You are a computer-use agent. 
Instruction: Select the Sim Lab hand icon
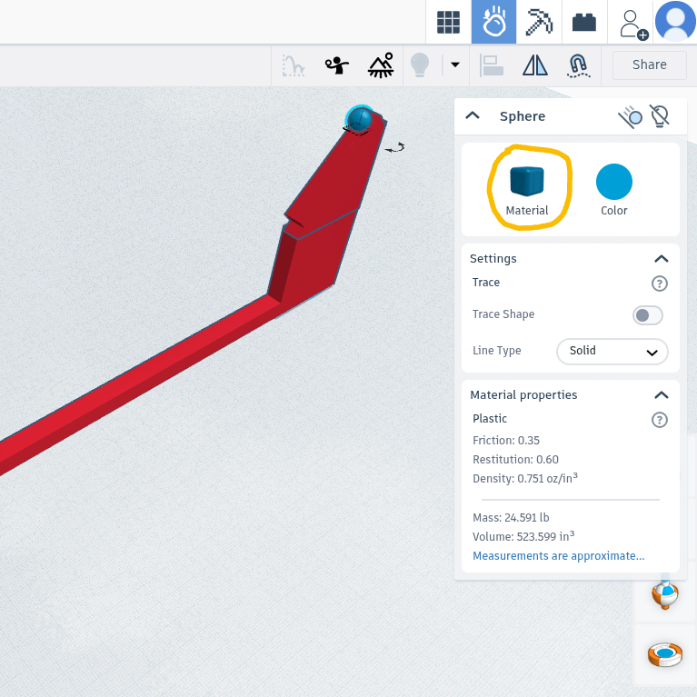point(493,22)
